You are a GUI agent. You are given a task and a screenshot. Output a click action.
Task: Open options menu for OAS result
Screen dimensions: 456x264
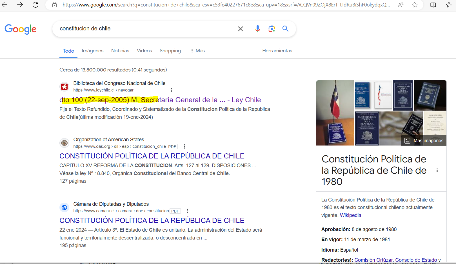point(184,146)
